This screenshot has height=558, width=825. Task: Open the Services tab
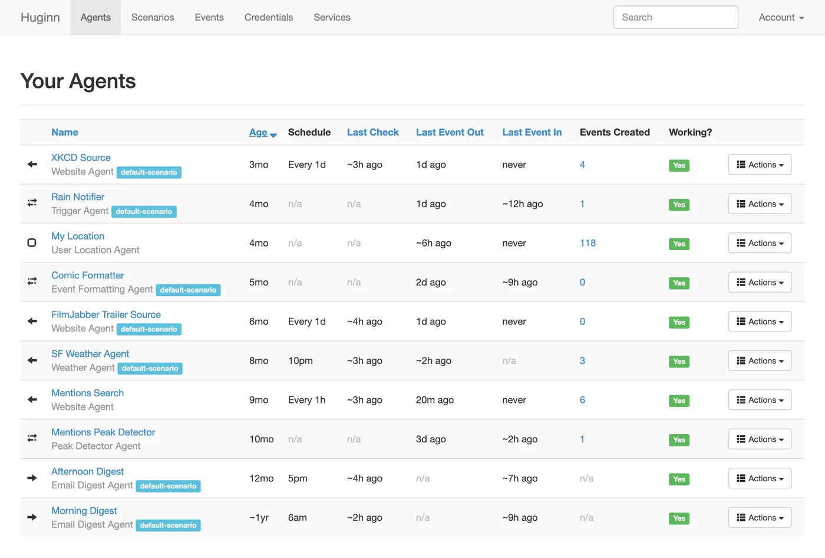click(x=332, y=17)
